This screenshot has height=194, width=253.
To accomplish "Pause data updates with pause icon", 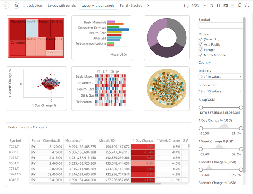I will 219,5.
